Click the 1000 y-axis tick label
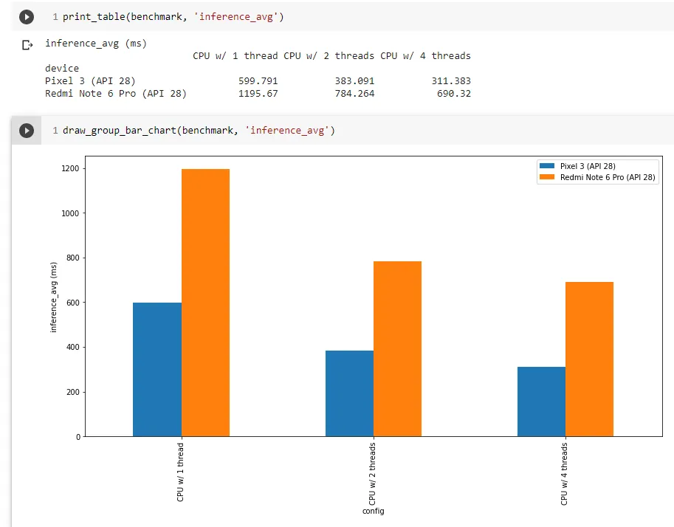Image resolution: width=674 pixels, height=527 pixels. 70,213
